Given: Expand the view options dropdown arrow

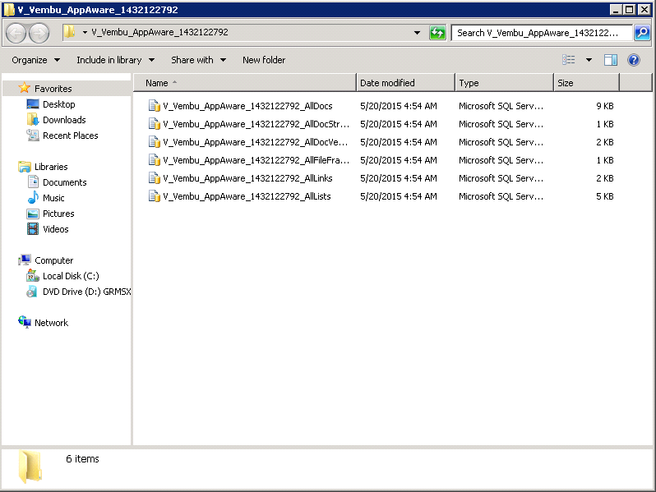Looking at the screenshot, I should [x=589, y=60].
